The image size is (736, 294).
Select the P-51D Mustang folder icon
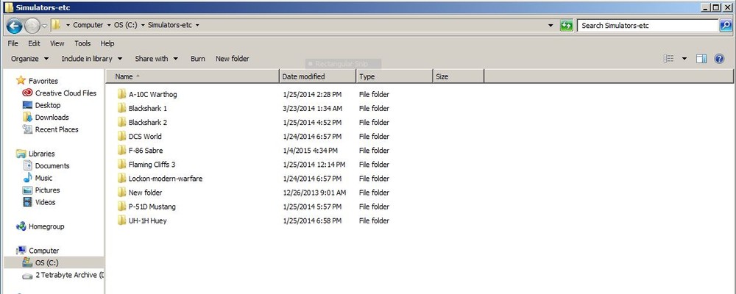click(x=122, y=207)
